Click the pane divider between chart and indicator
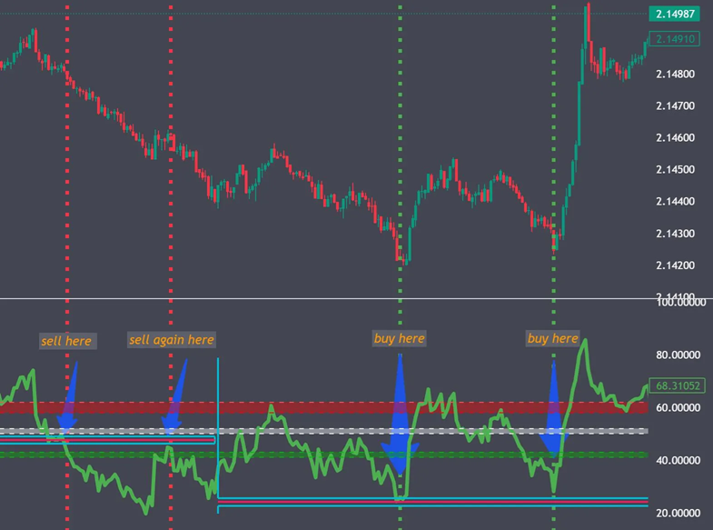This screenshot has width=713, height=530. (x=356, y=299)
